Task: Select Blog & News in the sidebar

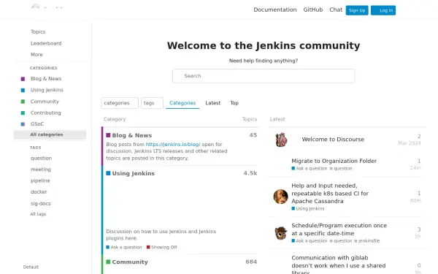Action: (x=46, y=79)
